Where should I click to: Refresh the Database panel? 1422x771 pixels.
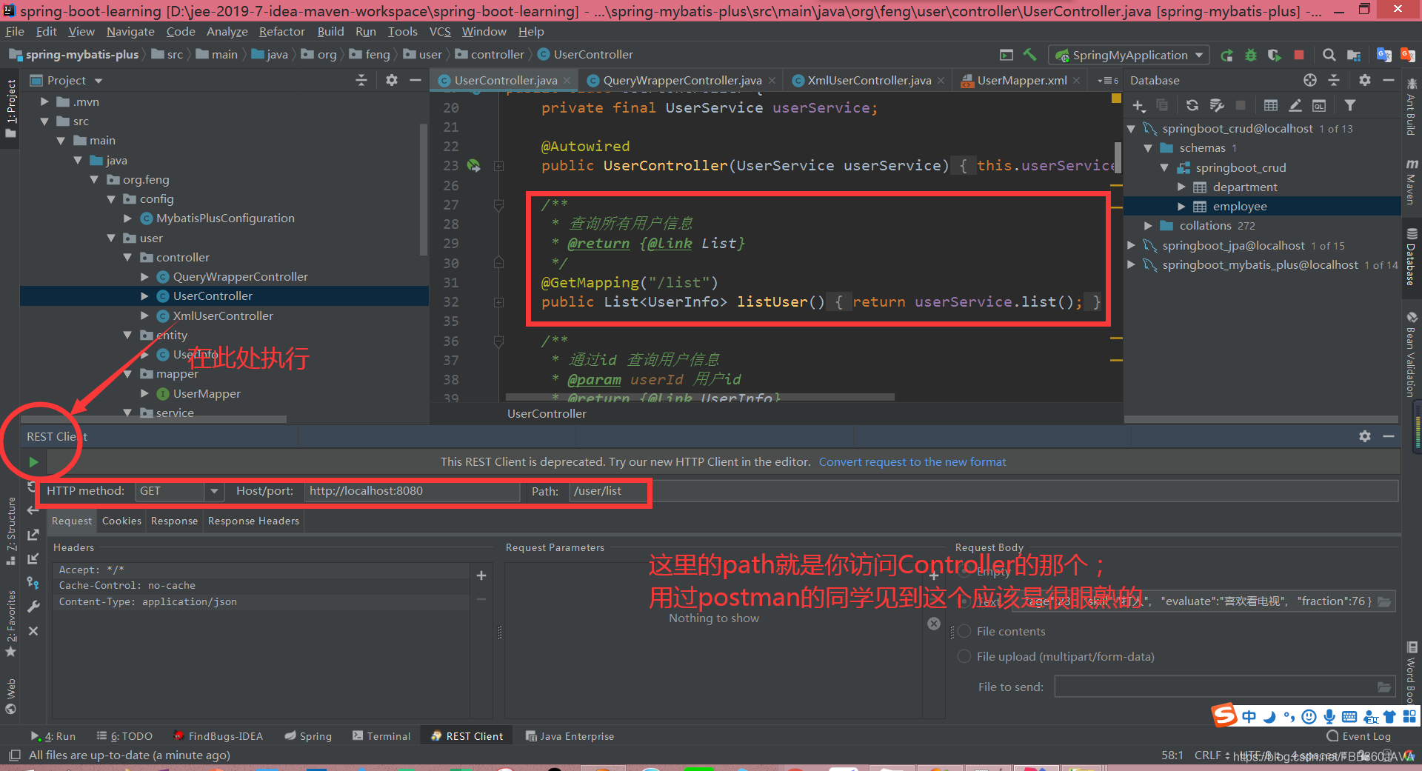1192,106
